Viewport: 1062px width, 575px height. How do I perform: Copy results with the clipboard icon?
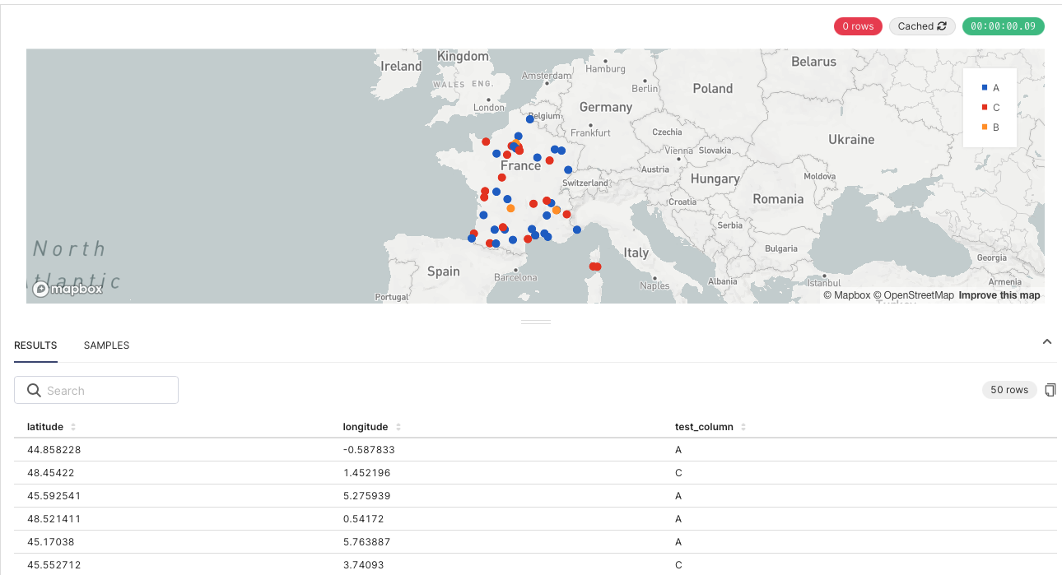tap(1050, 390)
